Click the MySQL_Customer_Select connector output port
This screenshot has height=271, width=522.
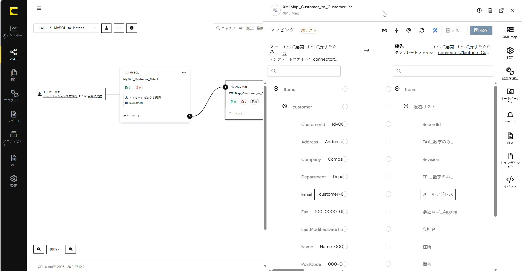190,116
